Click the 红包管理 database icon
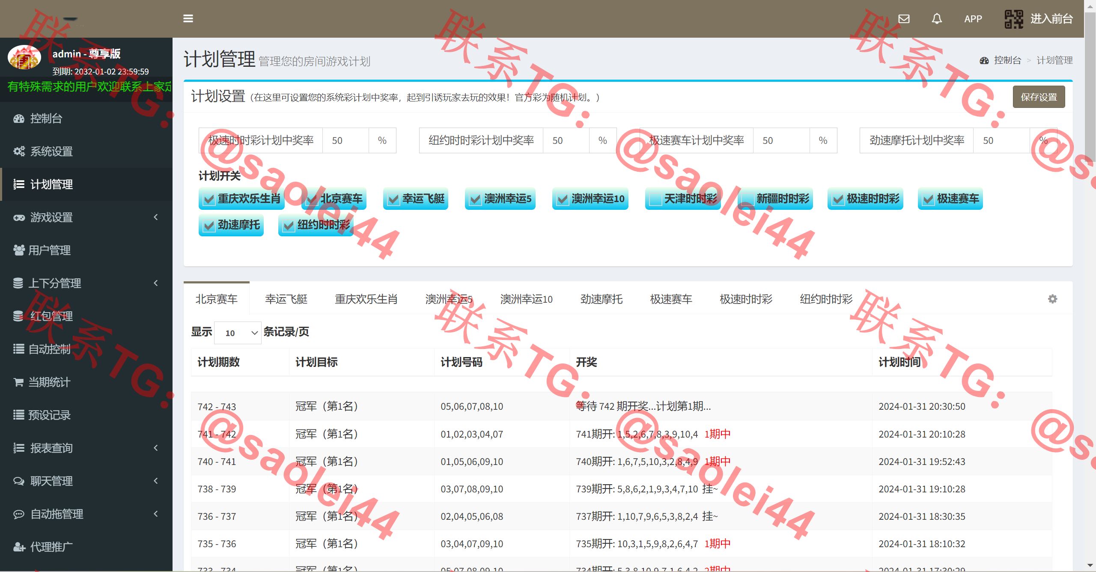 pyautogui.click(x=18, y=316)
